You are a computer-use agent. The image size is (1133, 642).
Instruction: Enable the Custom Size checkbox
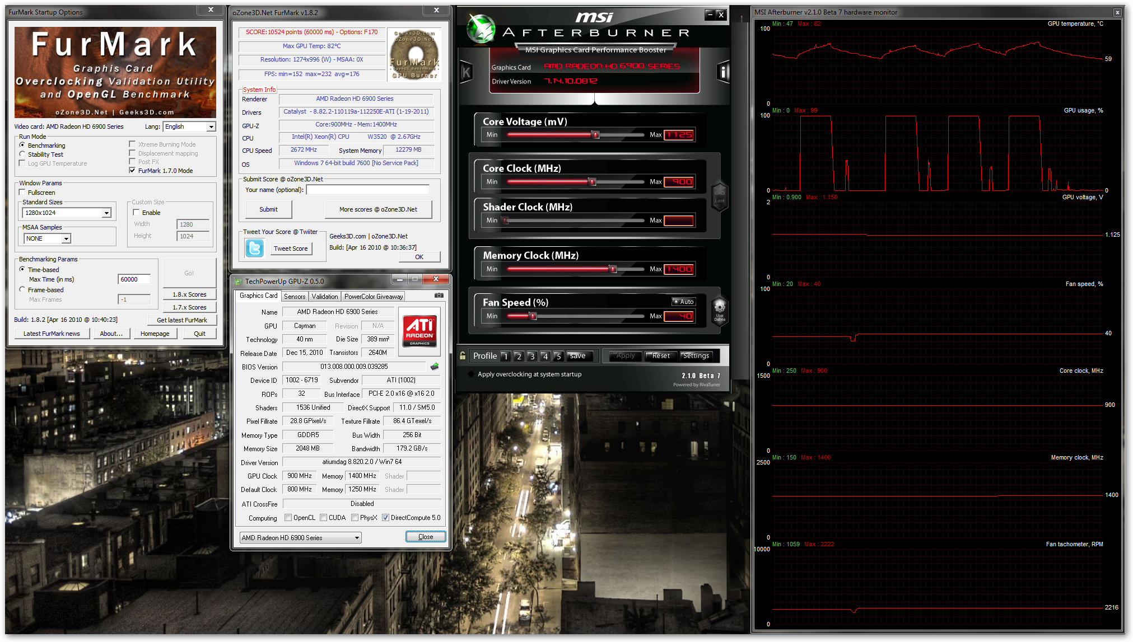tap(136, 212)
